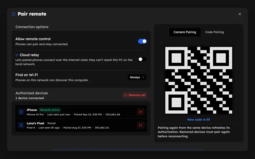Click the Lena's Pixel device icon
Viewport: 255px width, 159px height.
pos(21,125)
